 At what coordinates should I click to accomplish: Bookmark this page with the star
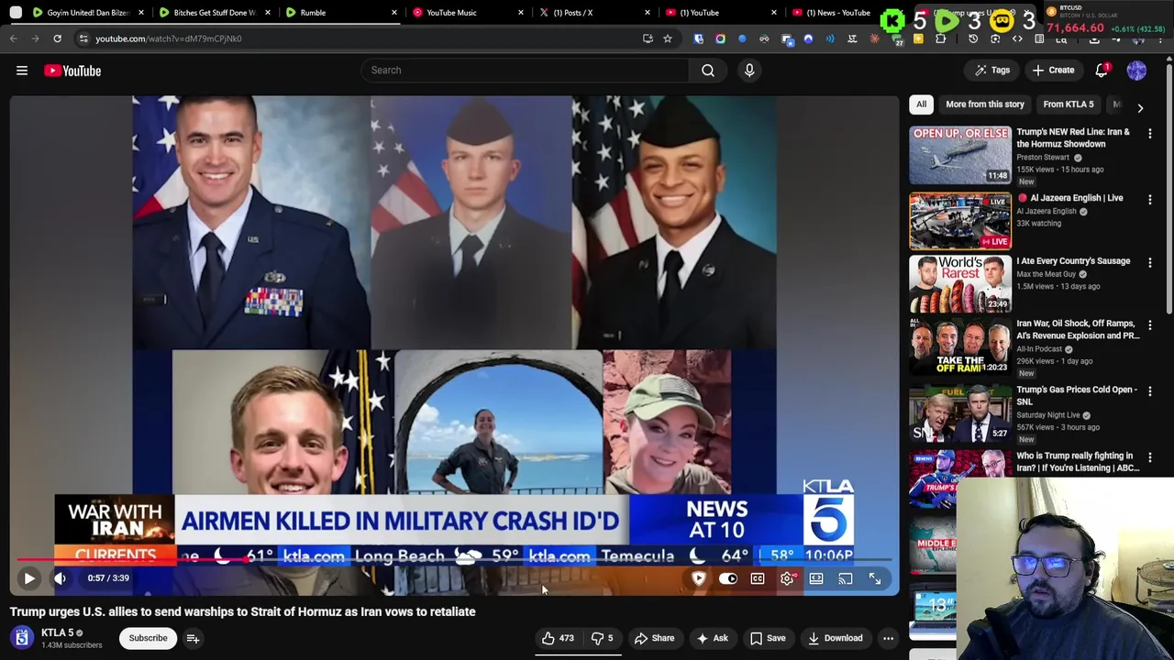(668, 38)
